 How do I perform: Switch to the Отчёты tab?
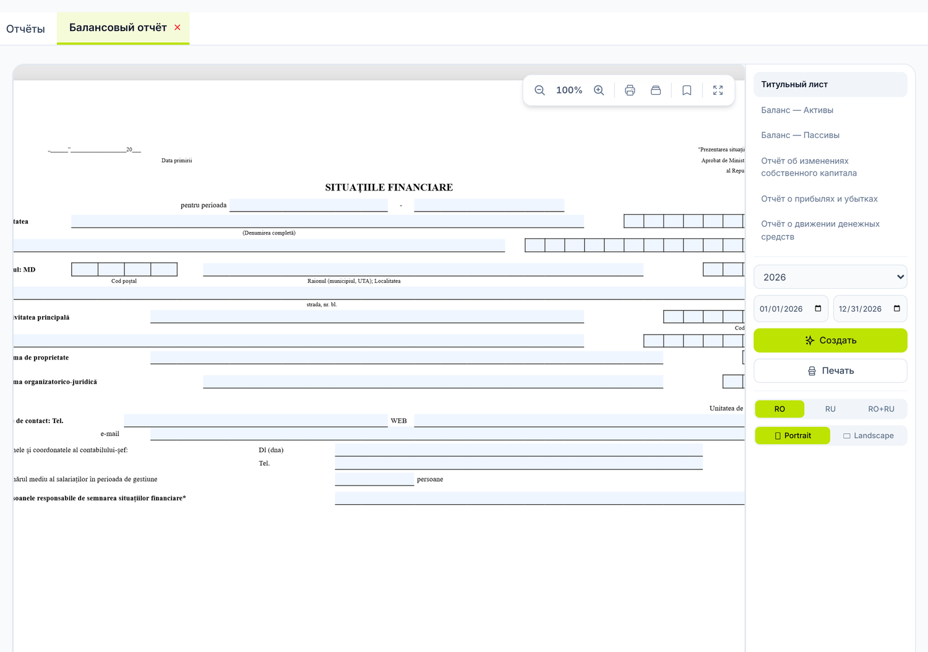[25, 28]
